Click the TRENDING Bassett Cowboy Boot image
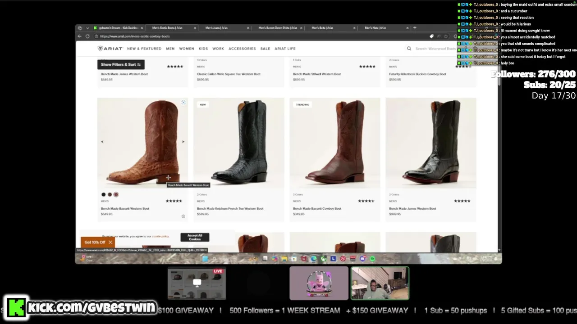The image size is (577, 324). point(335,143)
